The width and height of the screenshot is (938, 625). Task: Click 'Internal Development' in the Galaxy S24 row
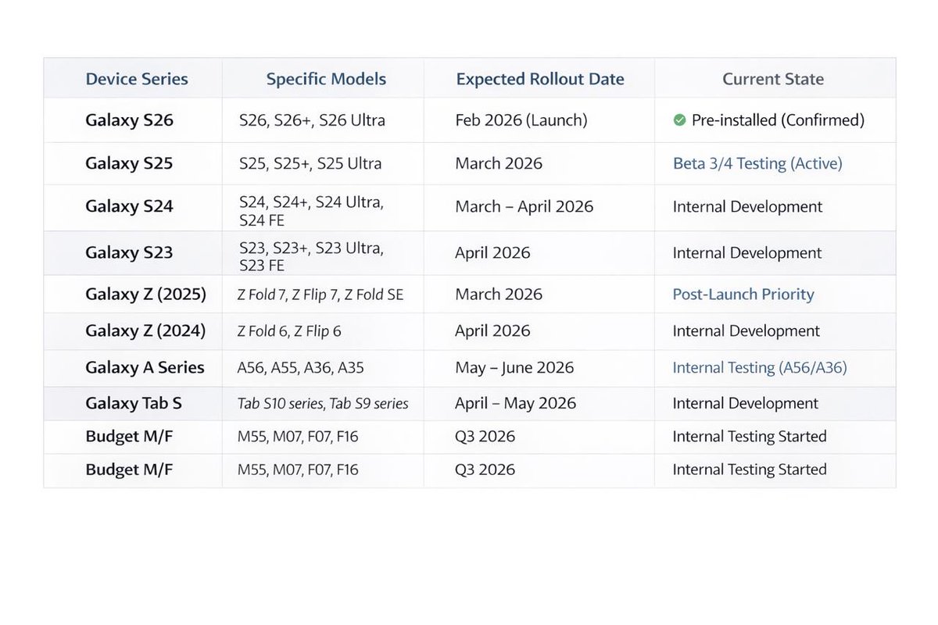pos(747,207)
